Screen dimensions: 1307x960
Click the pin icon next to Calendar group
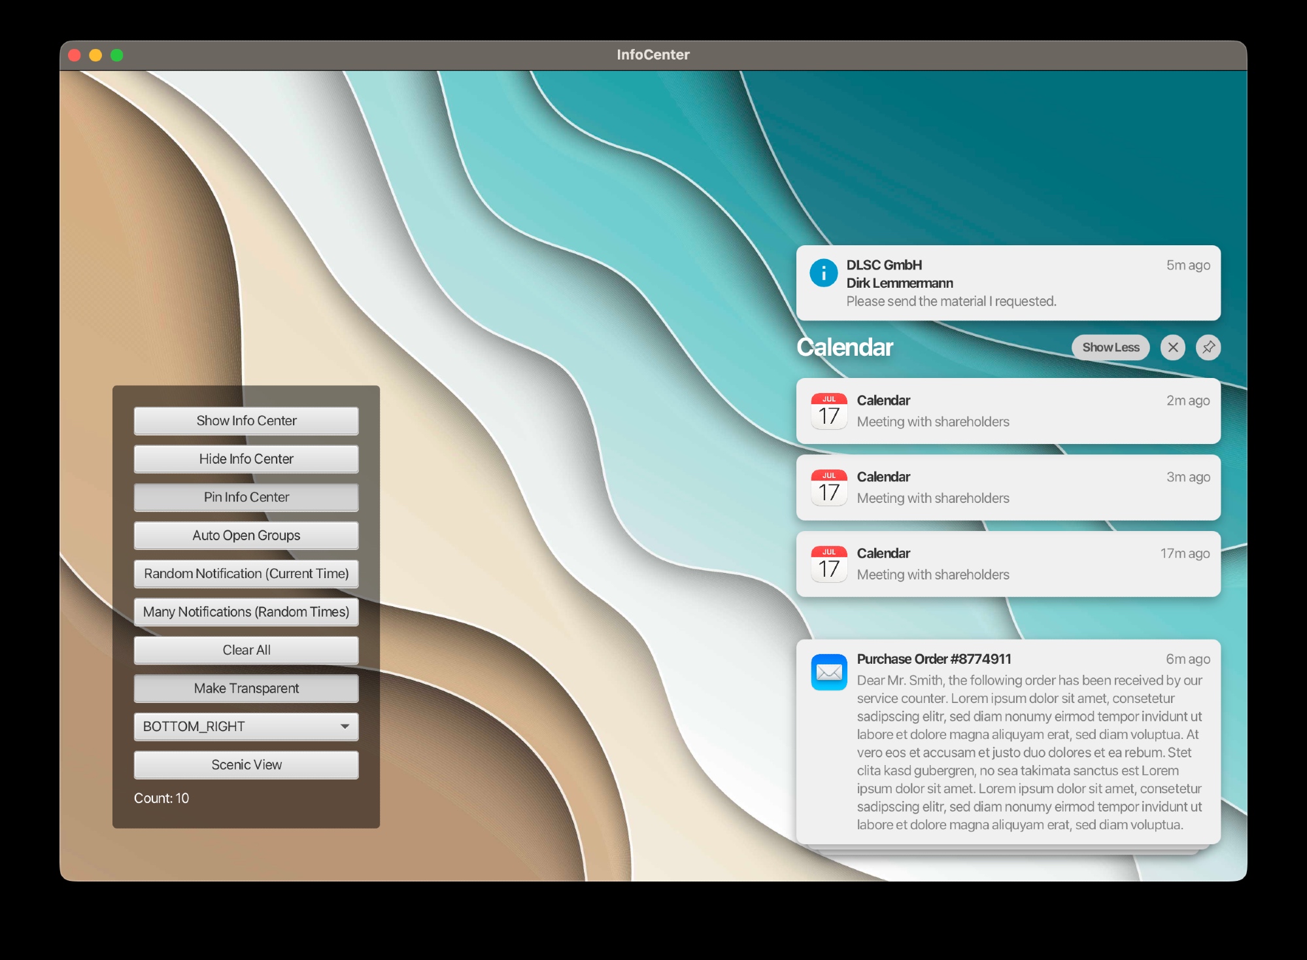[1208, 347]
